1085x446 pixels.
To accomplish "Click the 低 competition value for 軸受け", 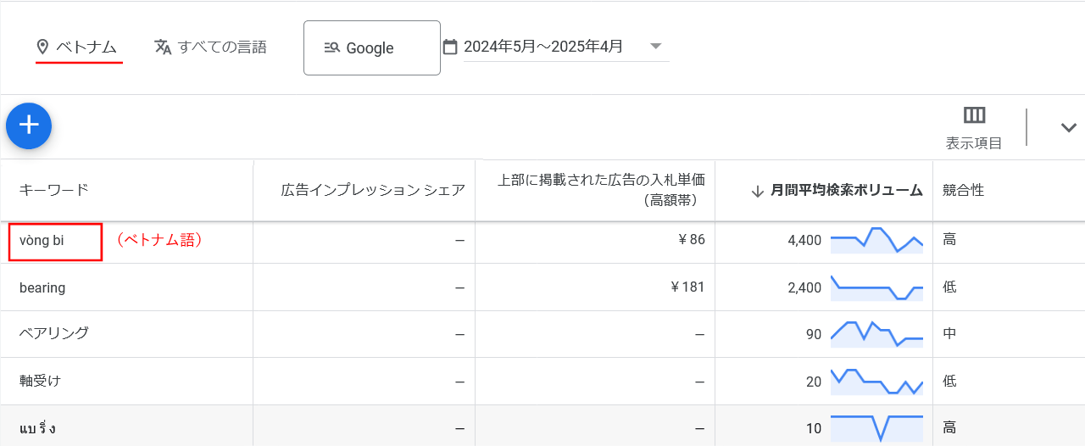I will [949, 382].
